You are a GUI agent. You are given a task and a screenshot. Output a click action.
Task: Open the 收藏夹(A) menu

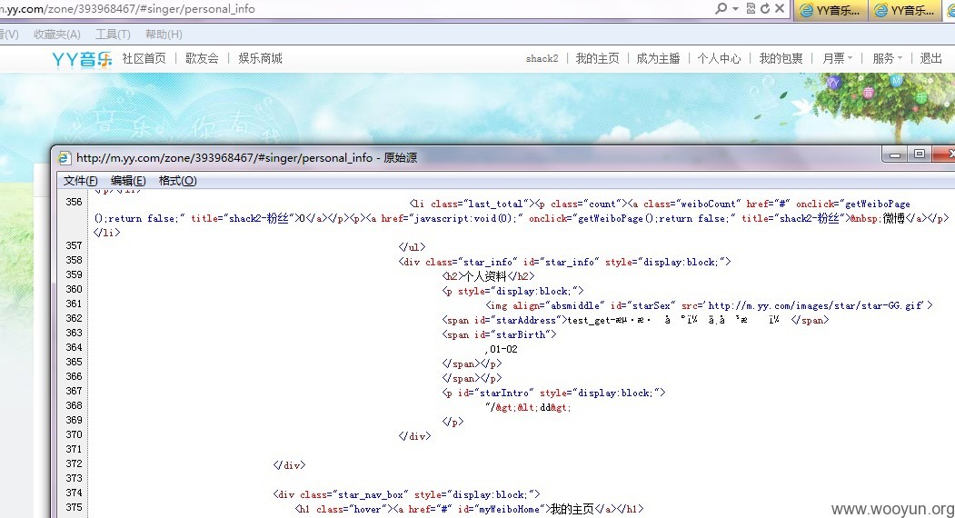pos(56,35)
